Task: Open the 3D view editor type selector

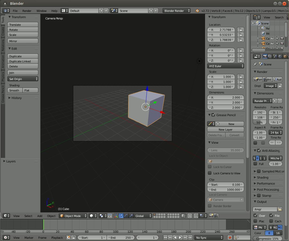Action: (7, 216)
